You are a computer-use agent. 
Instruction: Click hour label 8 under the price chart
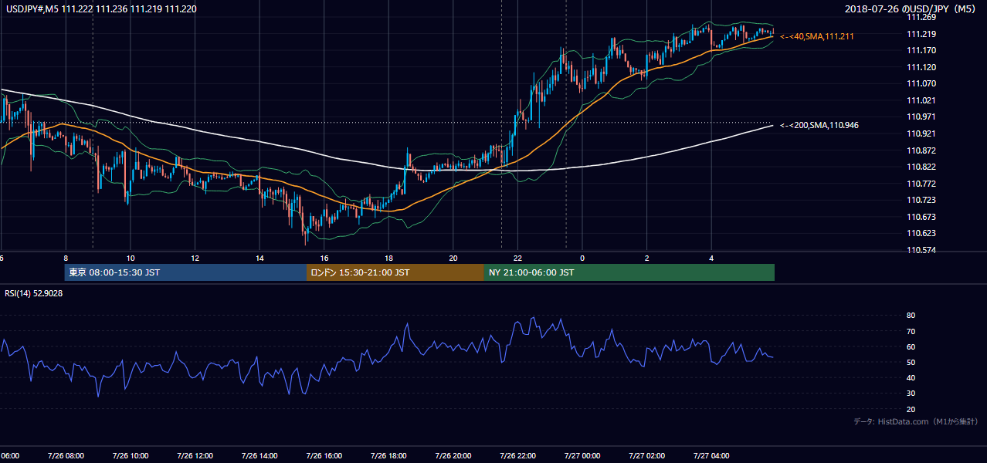click(66, 258)
